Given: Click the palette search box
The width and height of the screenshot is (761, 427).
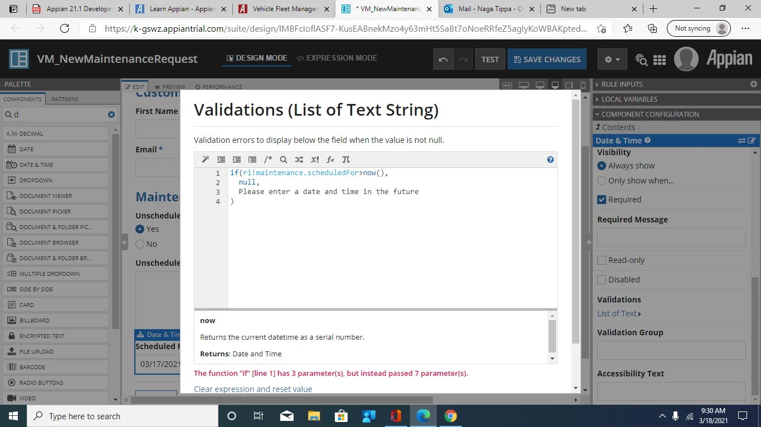Looking at the screenshot, I should coord(59,114).
